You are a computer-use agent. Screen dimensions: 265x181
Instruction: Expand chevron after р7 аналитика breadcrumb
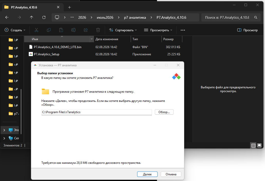(151, 17)
